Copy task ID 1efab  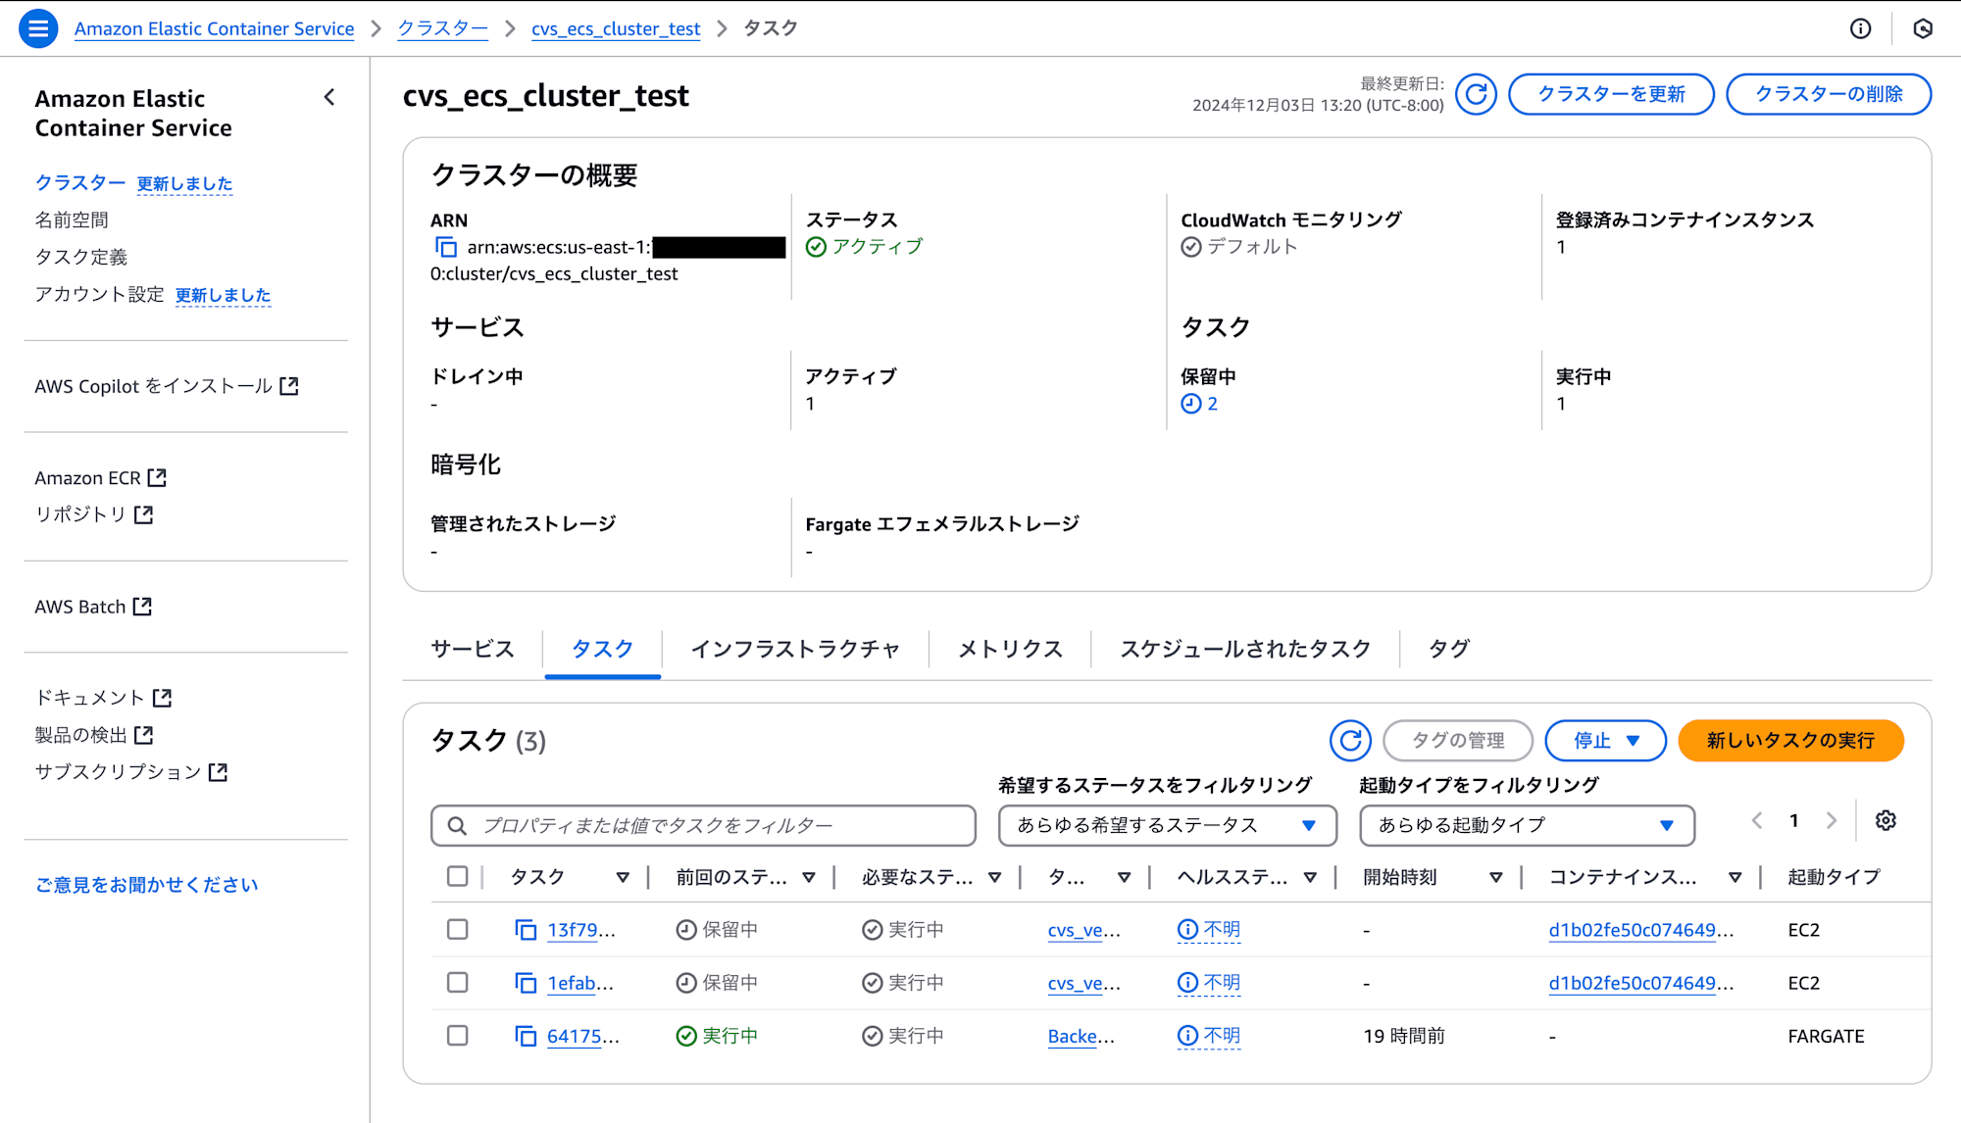(526, 983)
